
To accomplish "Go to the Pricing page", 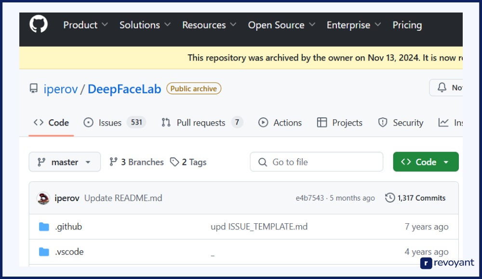I will (x=407, y=25).
